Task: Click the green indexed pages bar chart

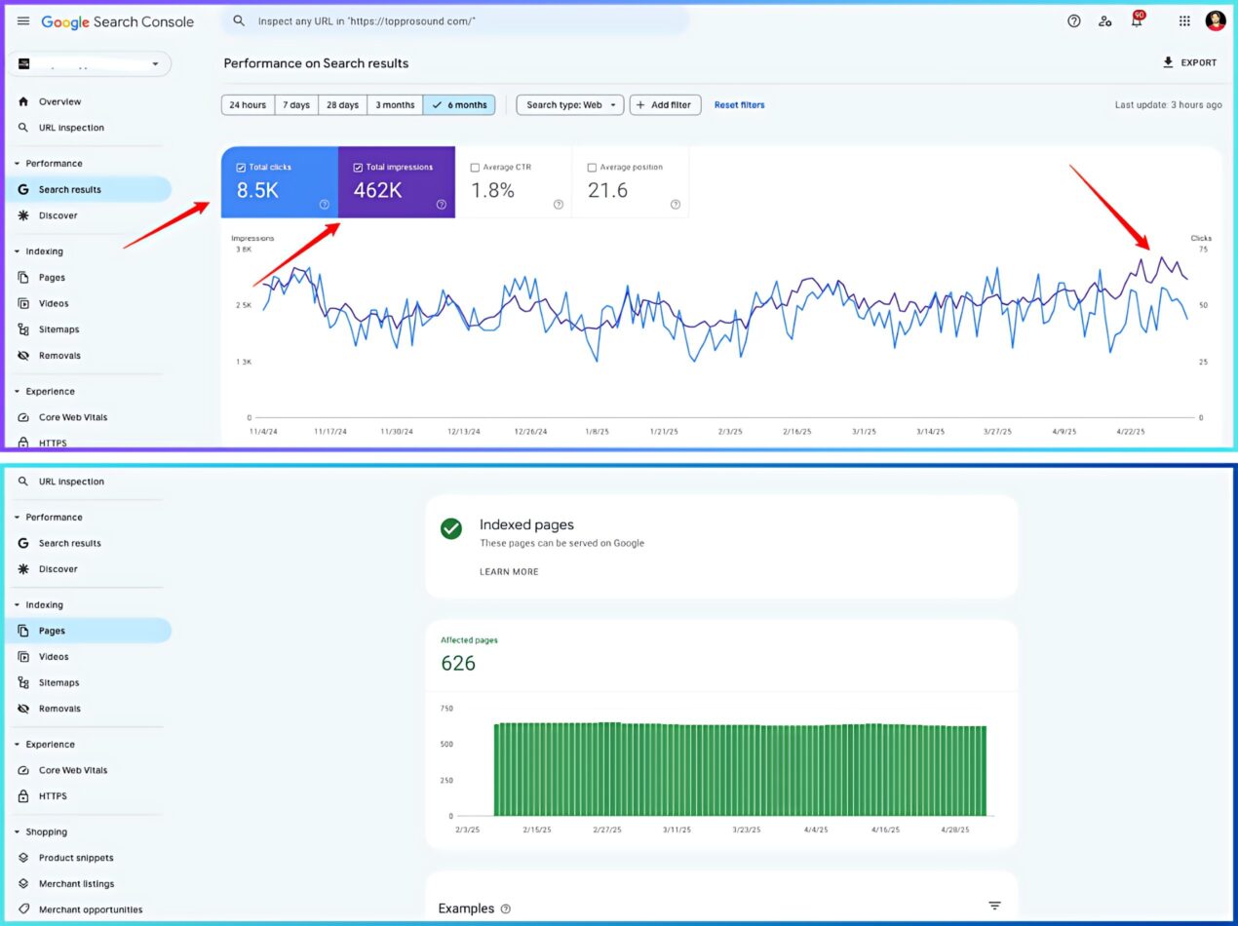Action: pos(740,769)
